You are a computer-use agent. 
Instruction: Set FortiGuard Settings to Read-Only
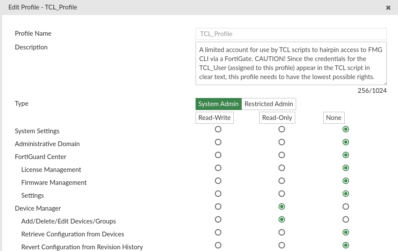[x=282, y=194]
